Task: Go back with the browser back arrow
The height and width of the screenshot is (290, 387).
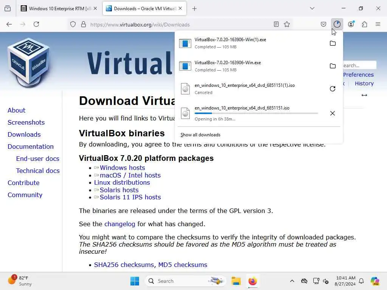Action: tap(9, 24)
